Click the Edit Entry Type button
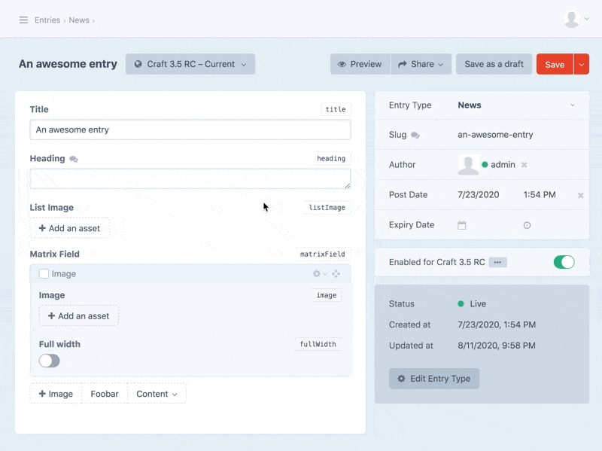602x451 pixels. (x=433, y=379)
